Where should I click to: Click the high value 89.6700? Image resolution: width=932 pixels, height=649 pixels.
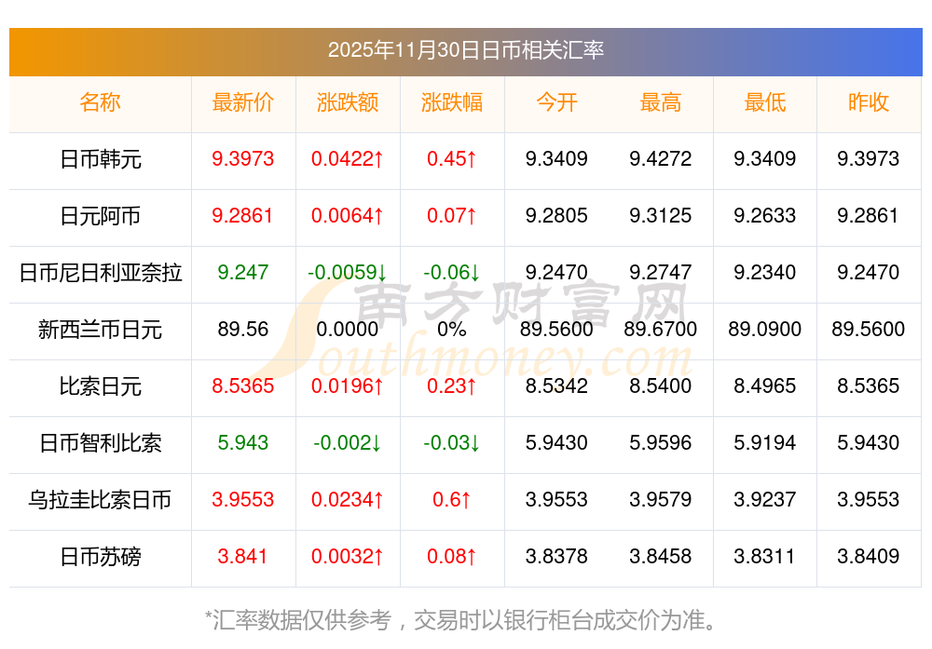click(x=661, y=329)
